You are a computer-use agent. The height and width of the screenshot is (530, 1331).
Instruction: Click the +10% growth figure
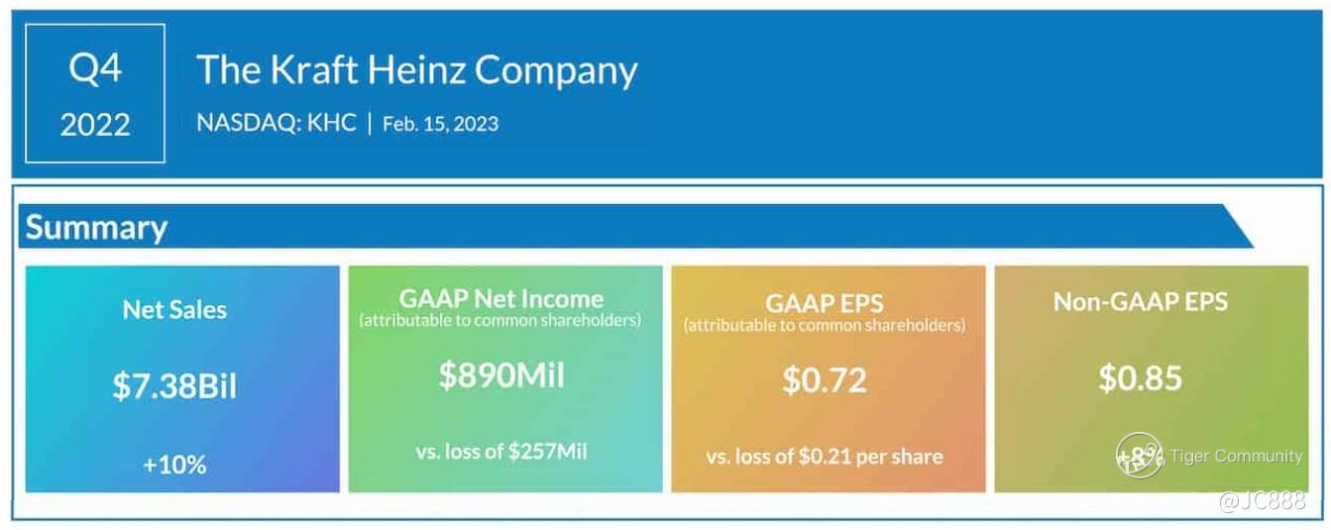pos(174,464)
